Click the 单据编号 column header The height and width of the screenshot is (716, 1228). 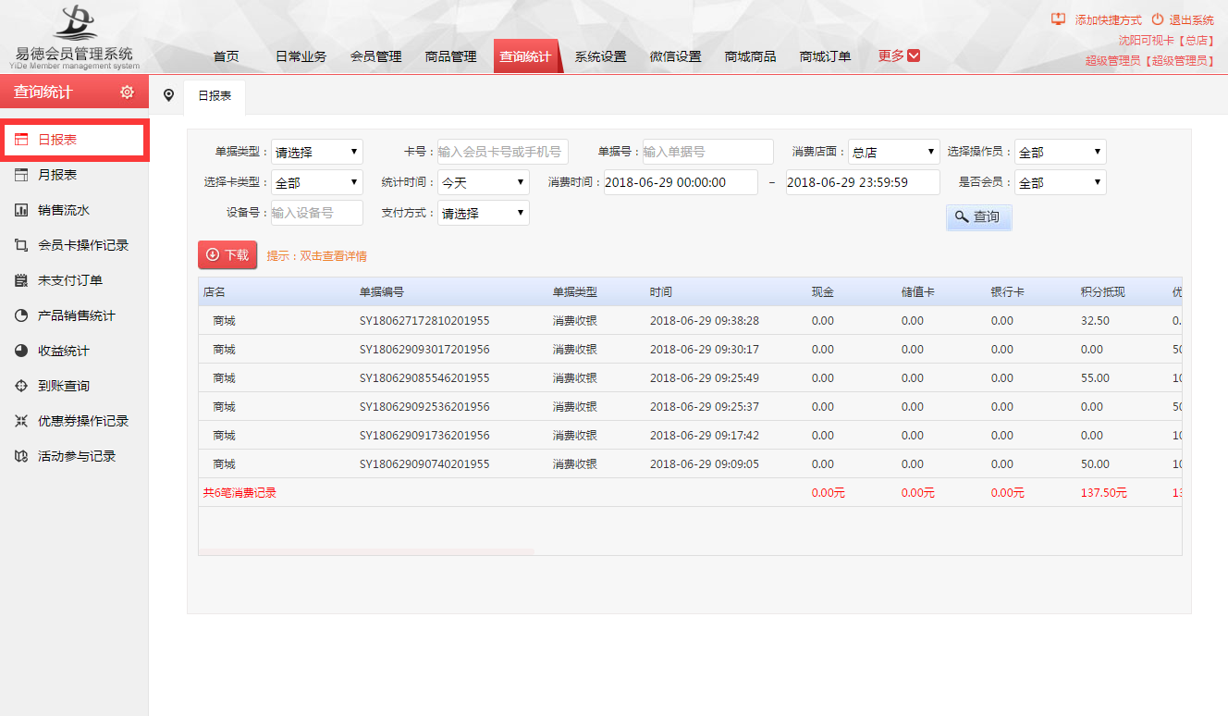(382, 291)
